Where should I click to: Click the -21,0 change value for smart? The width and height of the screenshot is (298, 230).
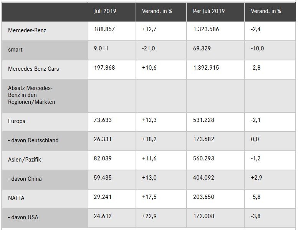148,48
